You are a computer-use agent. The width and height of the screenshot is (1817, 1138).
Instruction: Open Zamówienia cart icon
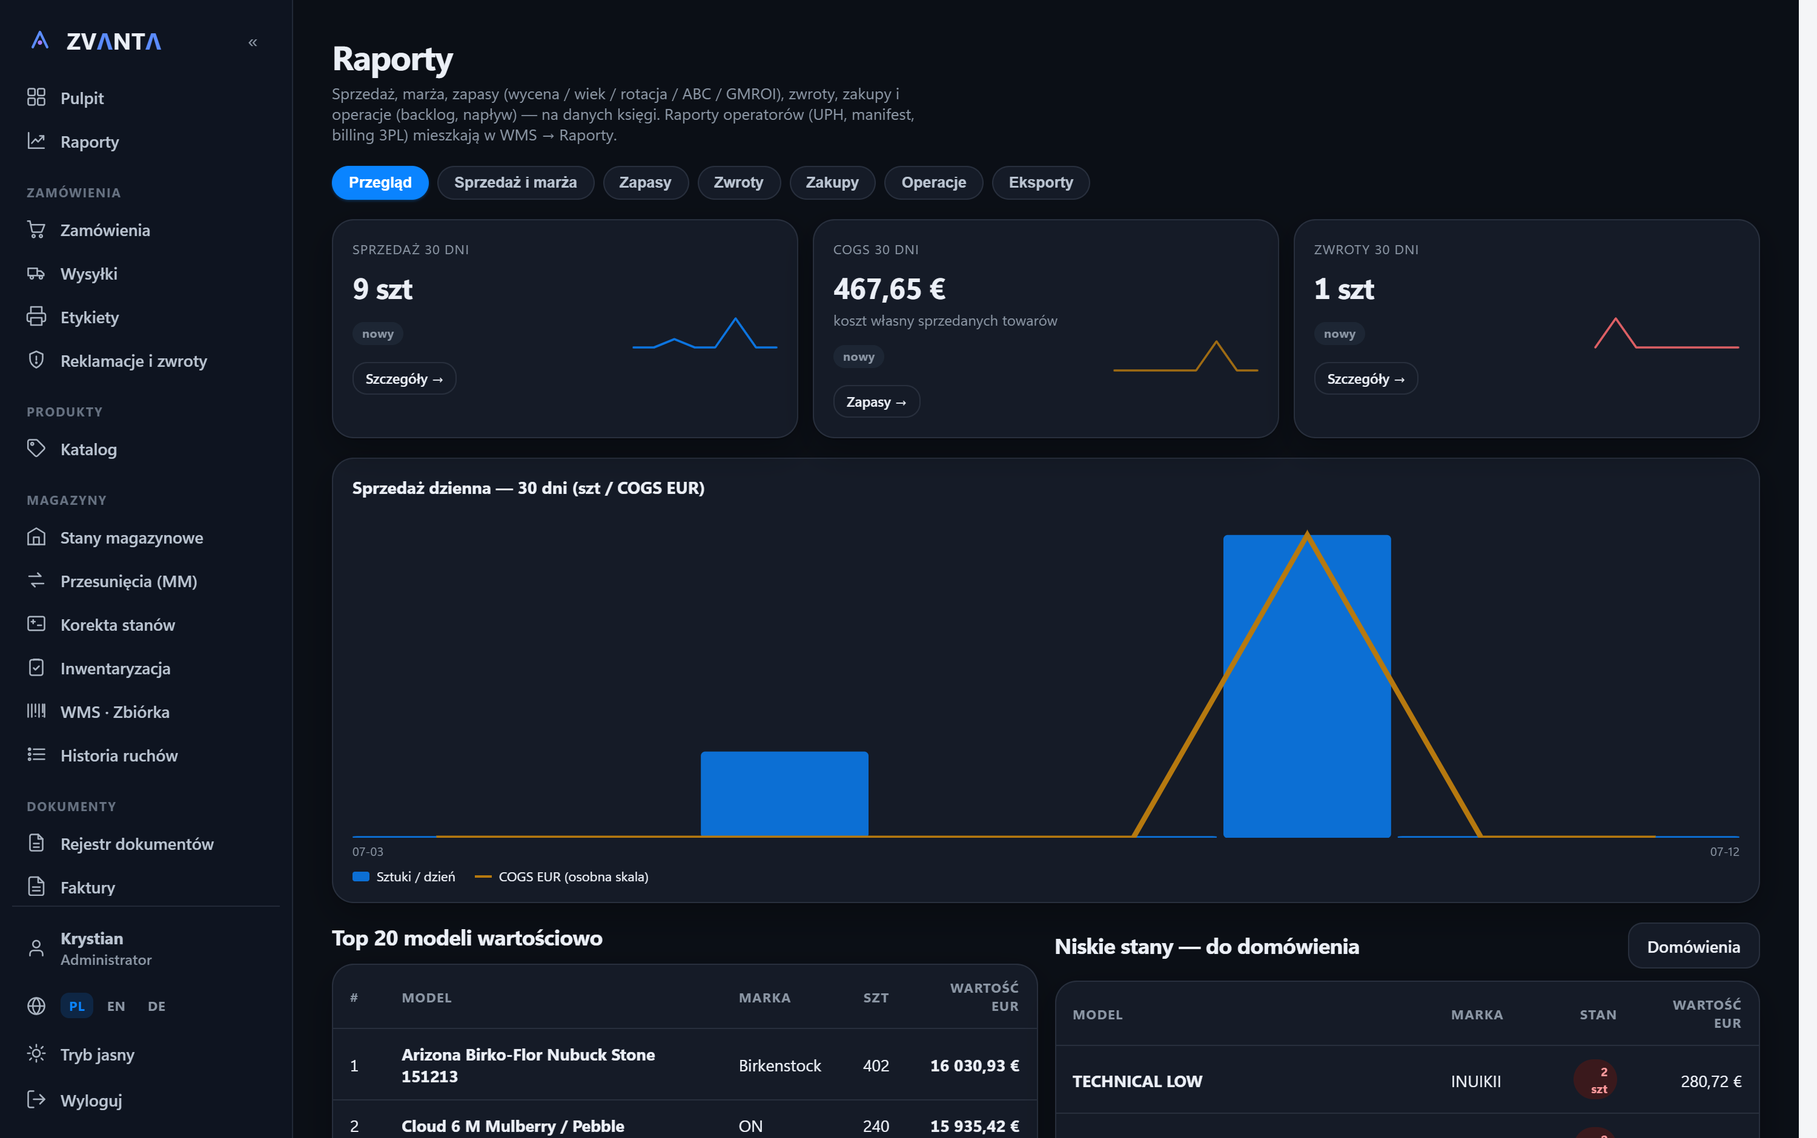point(36,229)
